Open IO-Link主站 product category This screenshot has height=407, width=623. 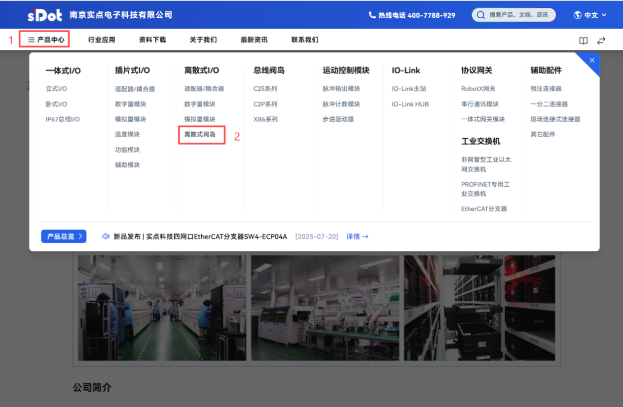409,89
